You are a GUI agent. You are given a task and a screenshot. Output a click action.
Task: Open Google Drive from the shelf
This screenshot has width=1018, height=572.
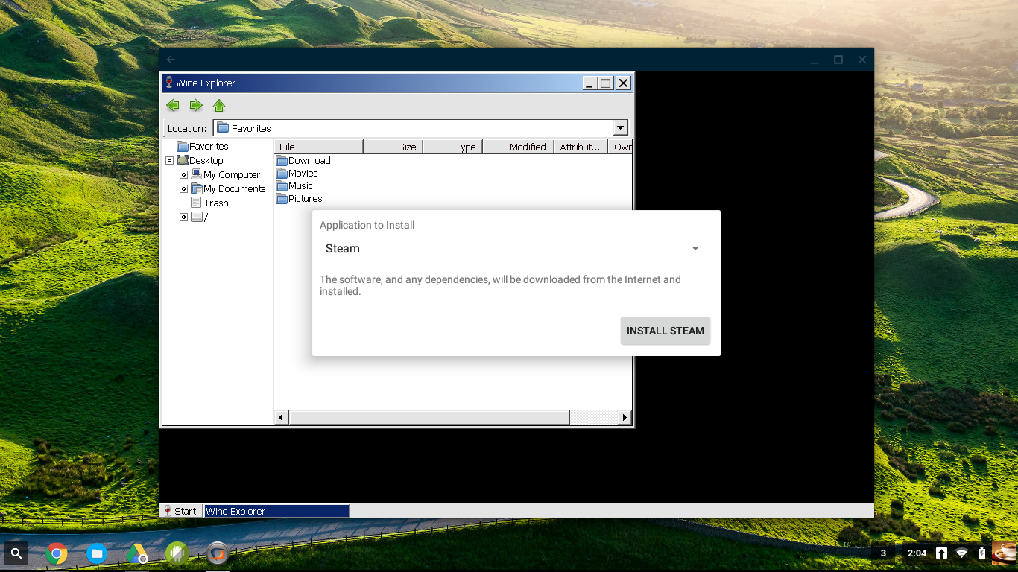[x=137, y=553]
